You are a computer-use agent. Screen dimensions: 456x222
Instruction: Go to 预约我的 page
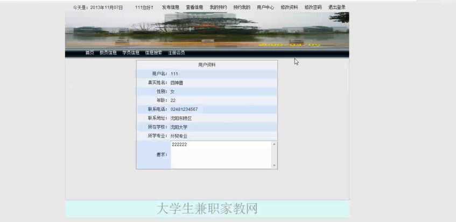[242, 7]
